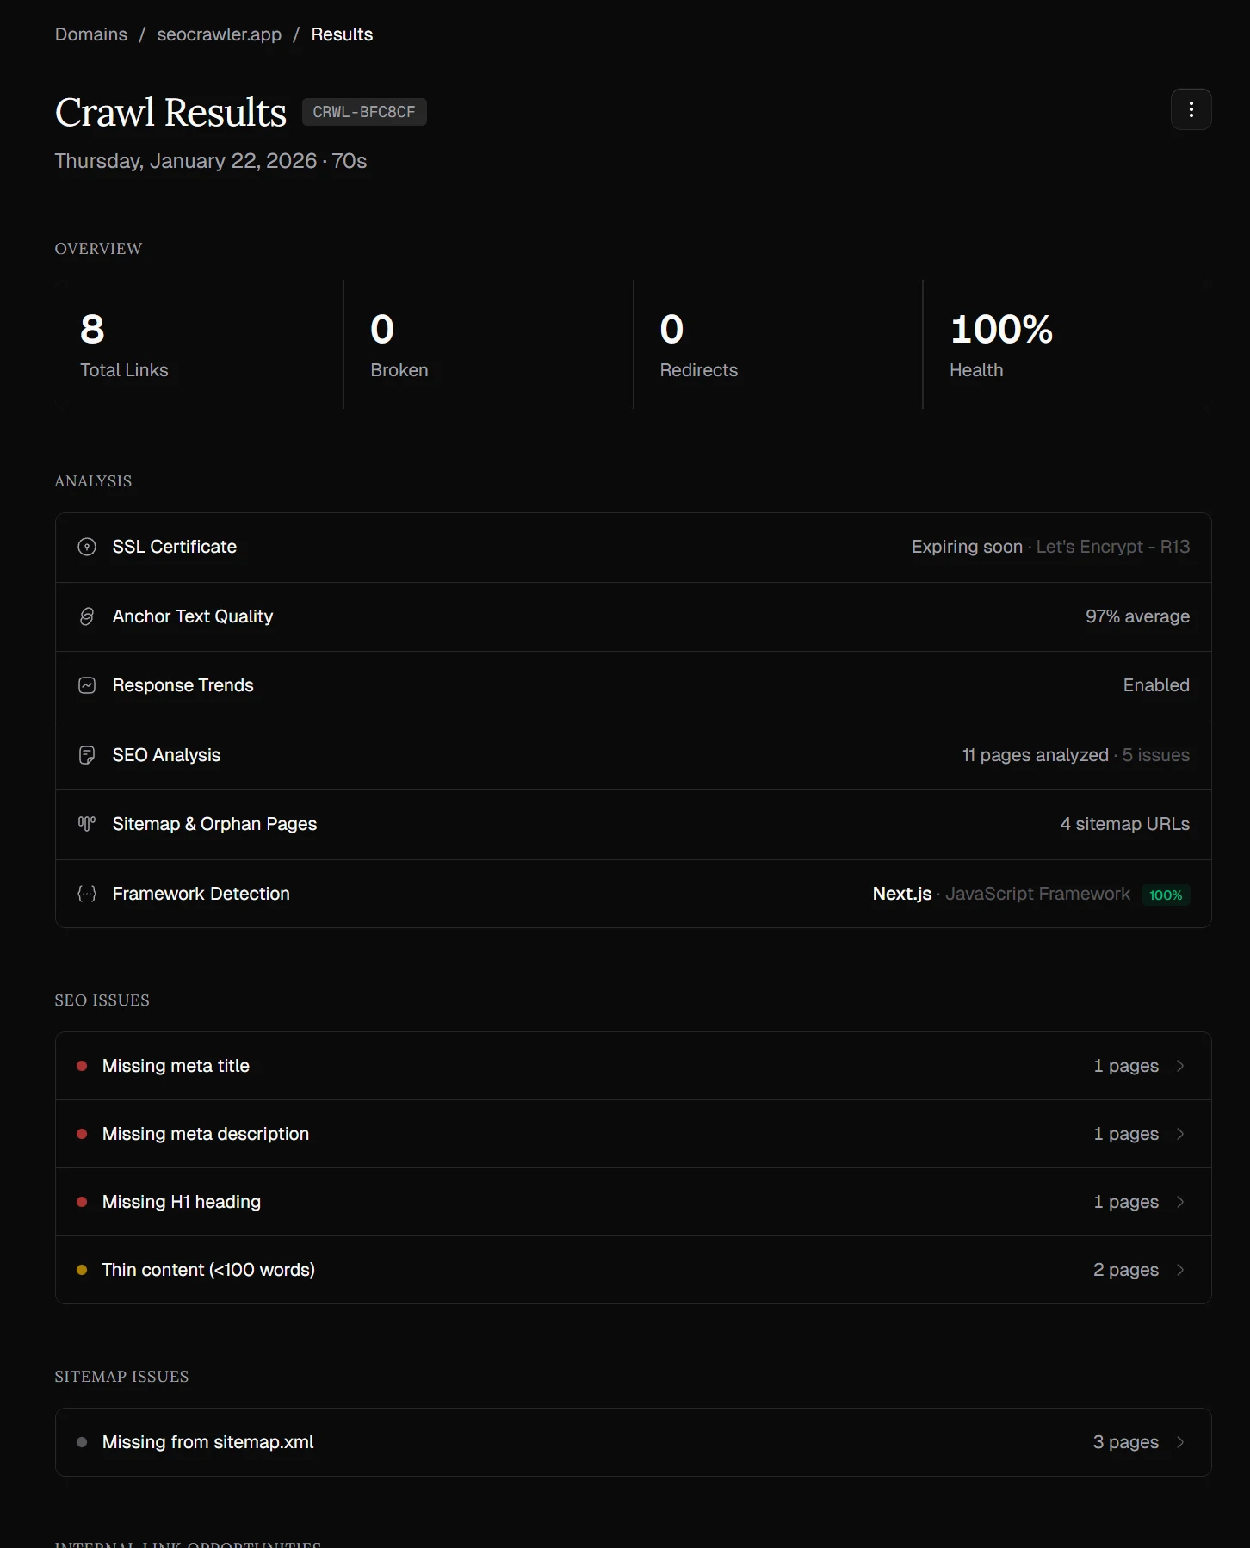Open the Anchor Text Quality row
The height and width of the screenshot is (1548, 1250).
(x=634, y=616)
